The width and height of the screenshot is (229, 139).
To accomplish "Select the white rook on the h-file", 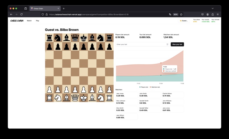I will [109, 98].
